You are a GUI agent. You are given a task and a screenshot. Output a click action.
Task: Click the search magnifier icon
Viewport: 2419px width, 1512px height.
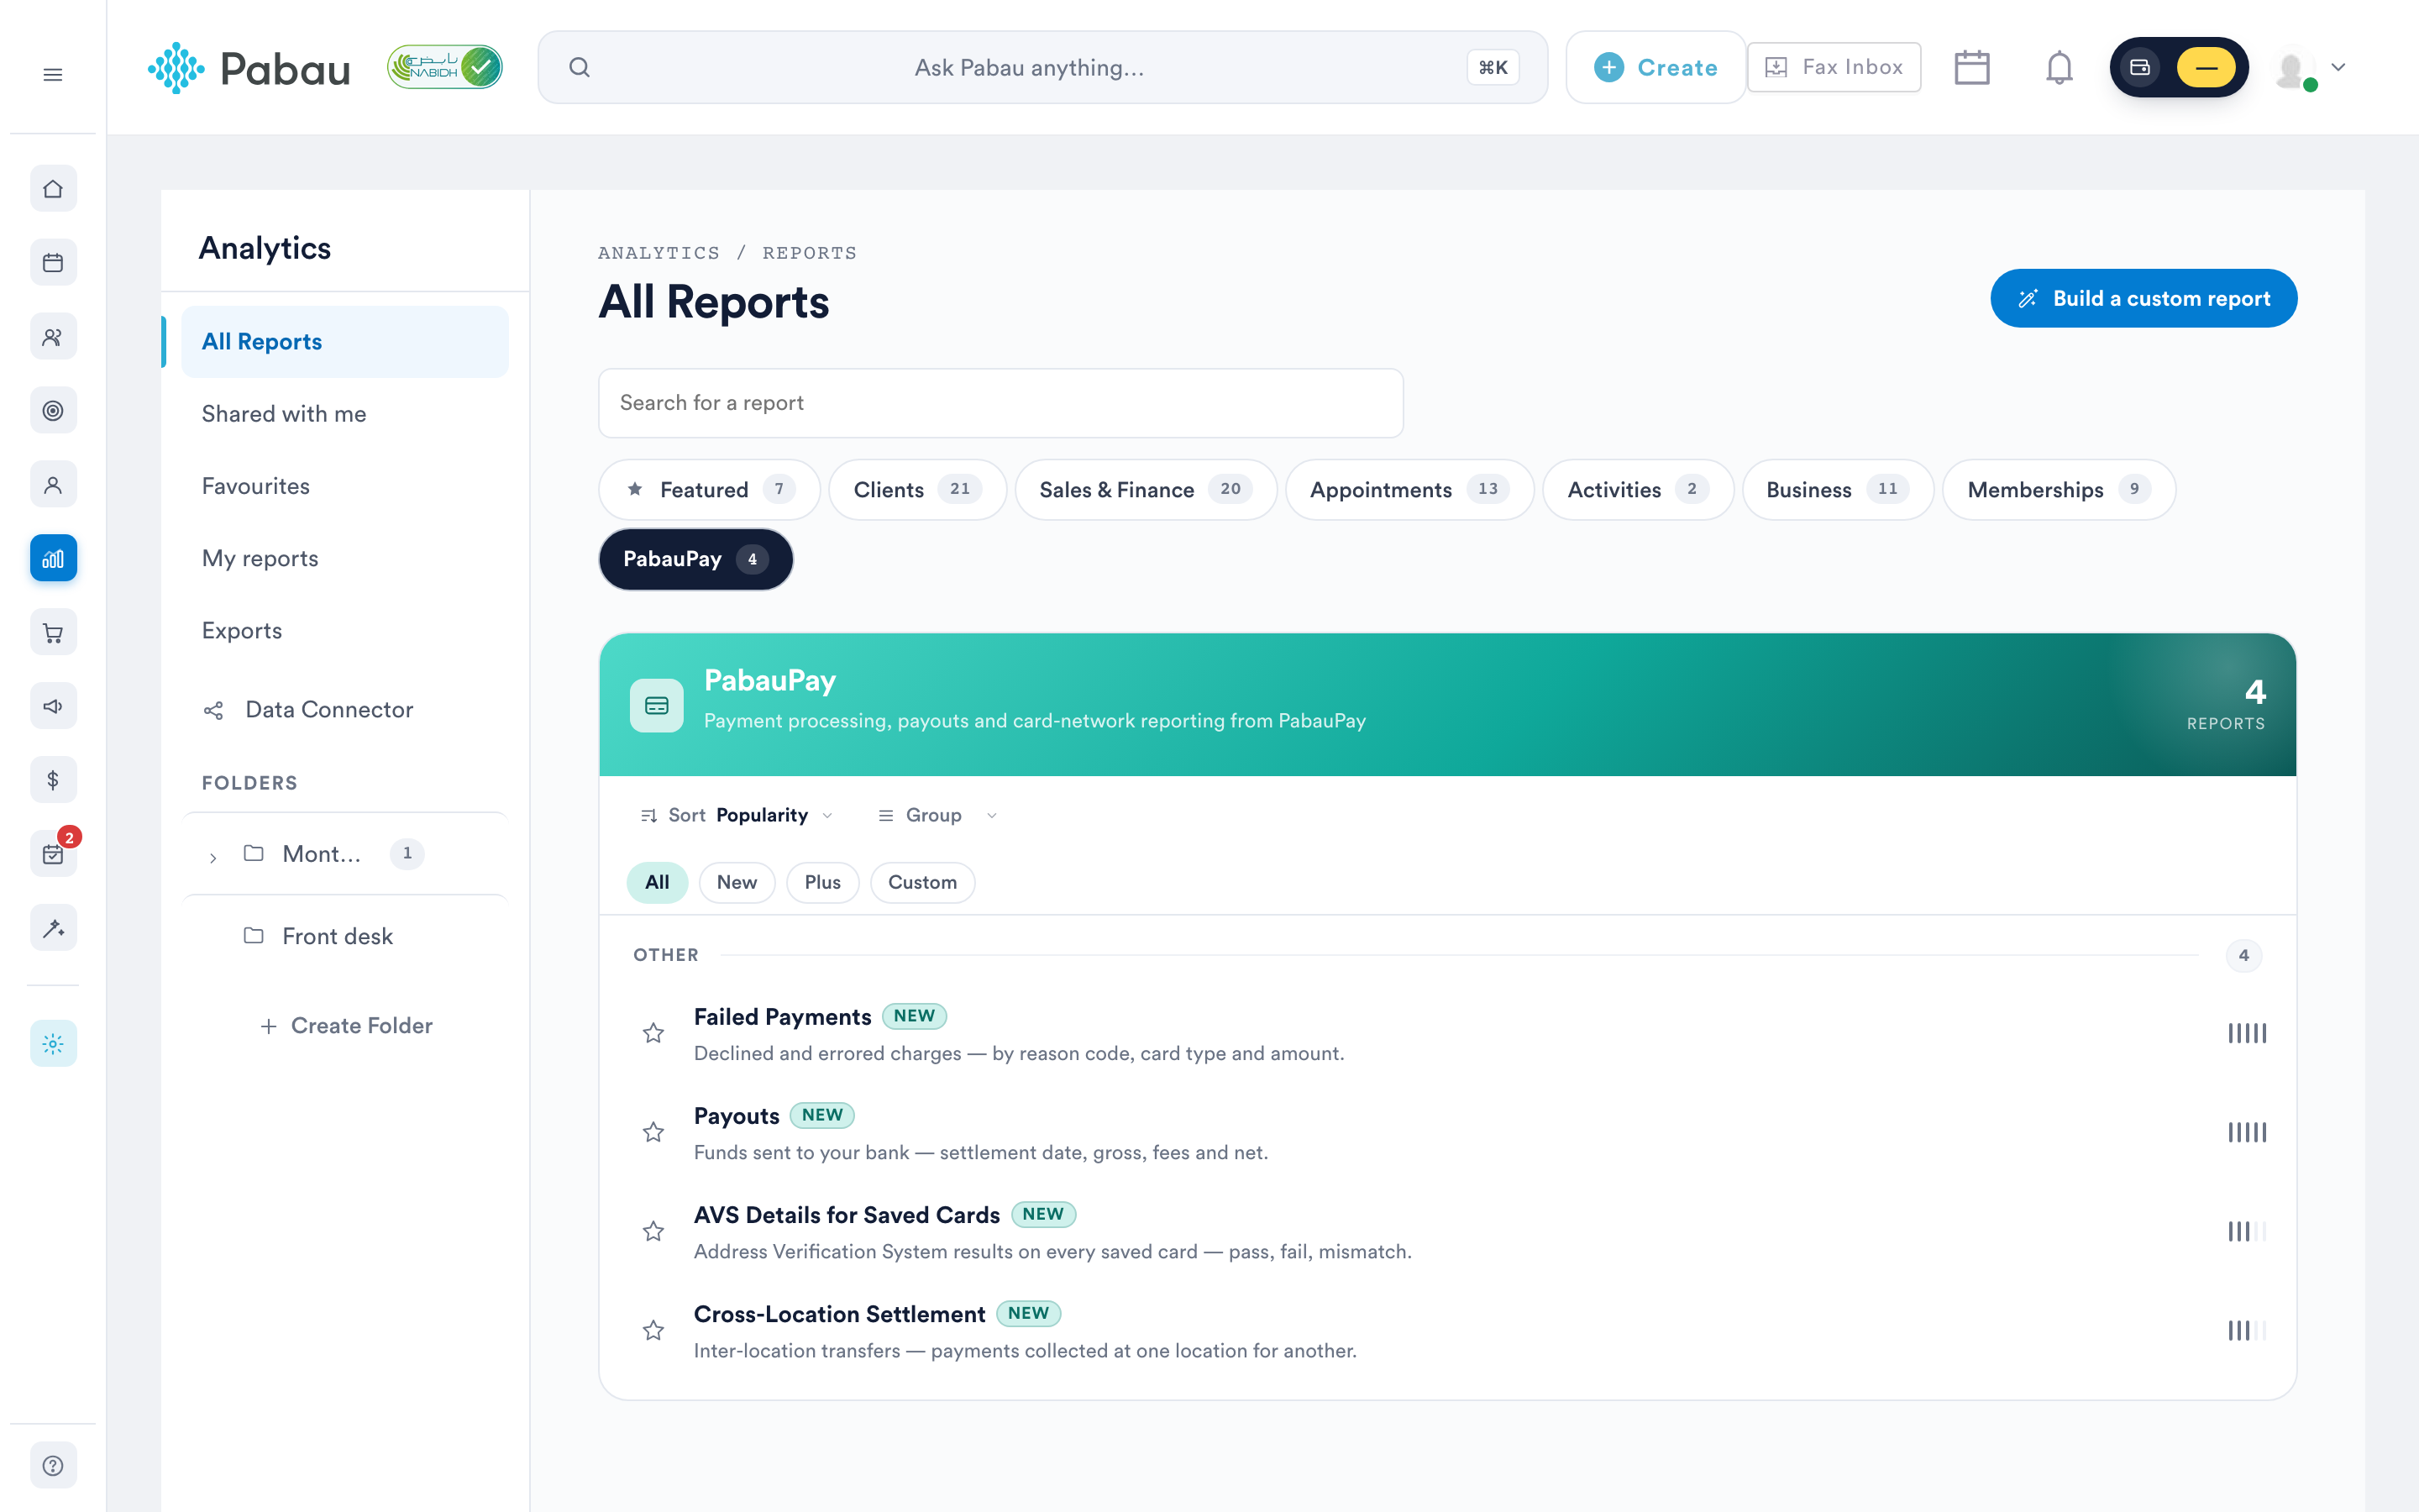[580, 68]
